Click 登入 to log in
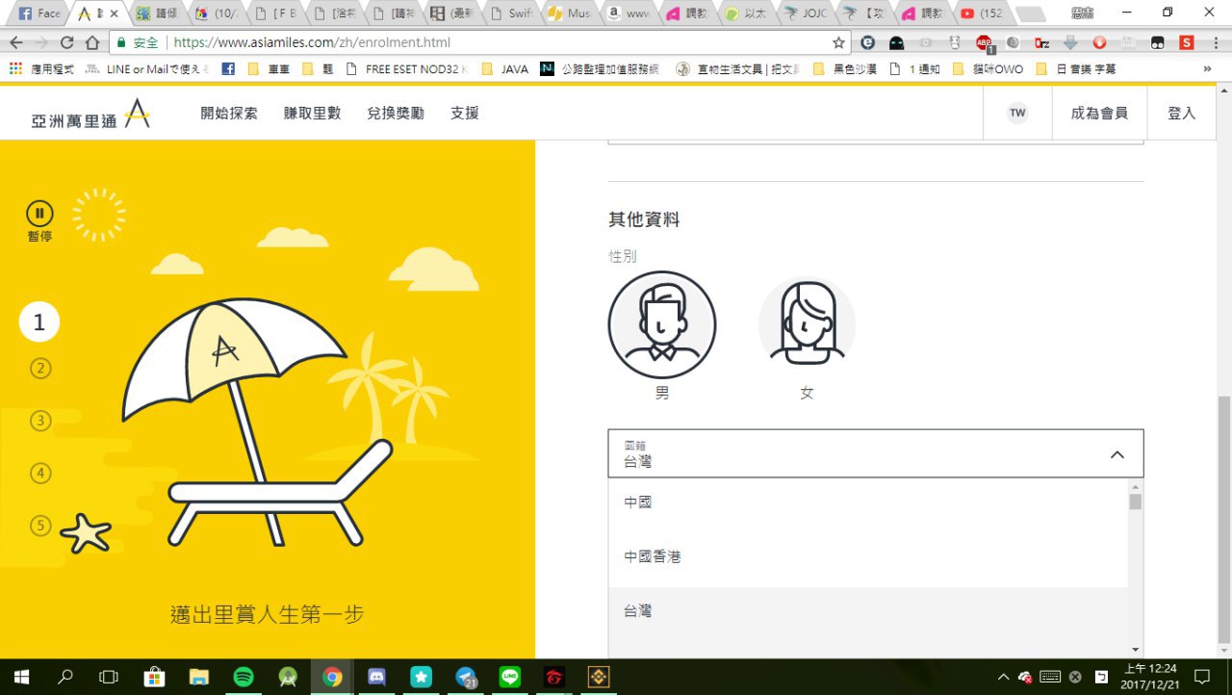 point(1181,114)
